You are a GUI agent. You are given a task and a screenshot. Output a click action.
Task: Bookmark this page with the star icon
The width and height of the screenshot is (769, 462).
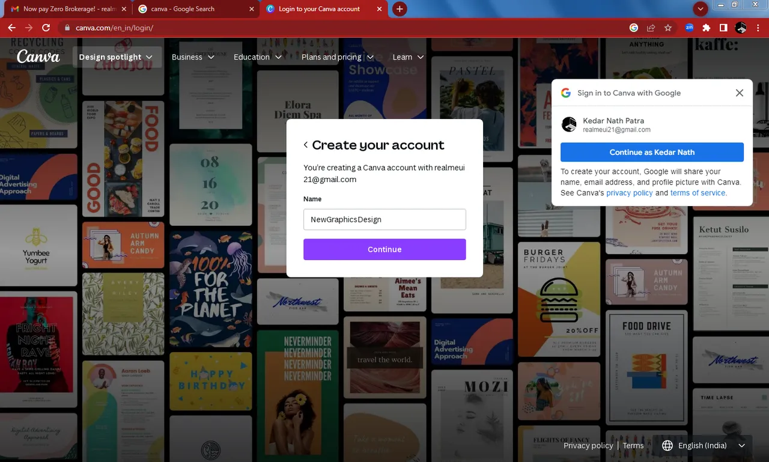coord(668,28)
